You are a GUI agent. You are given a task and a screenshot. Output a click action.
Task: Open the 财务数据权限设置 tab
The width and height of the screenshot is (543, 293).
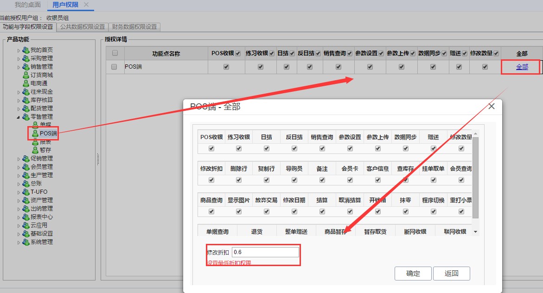[x=134, y=27]
